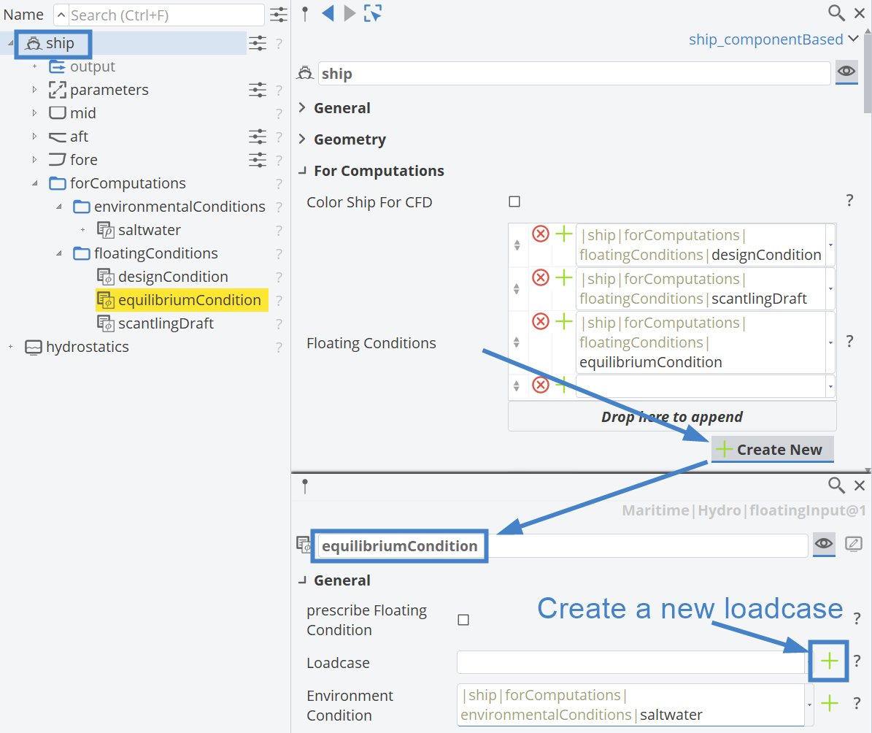872x733 pixels.
Task: Click inside the Search (Ctrl+F) field
Action: pyautogui.click(x=161, y=15)
